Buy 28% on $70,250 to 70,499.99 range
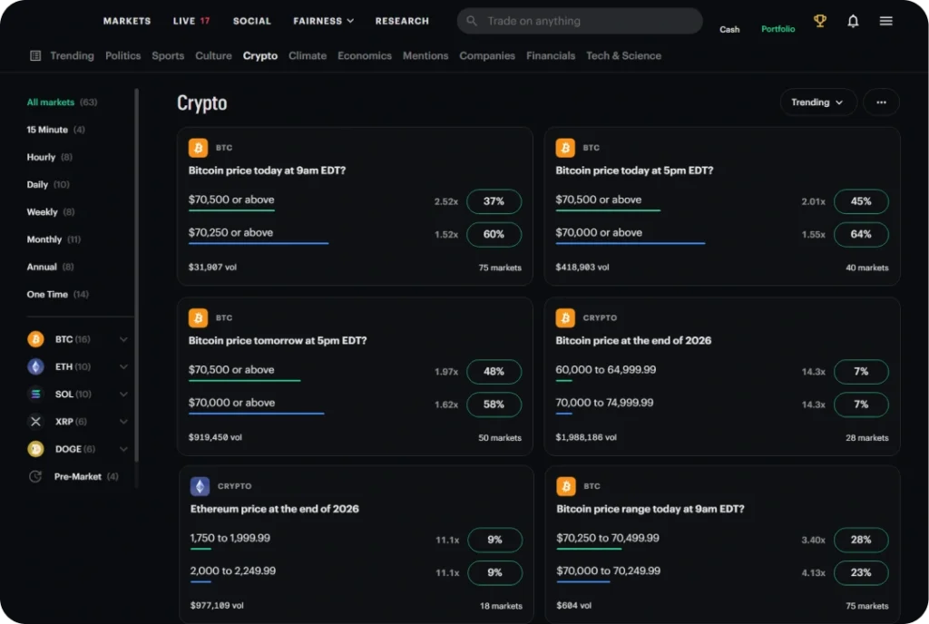929x624 pixels. click(861, 540)
